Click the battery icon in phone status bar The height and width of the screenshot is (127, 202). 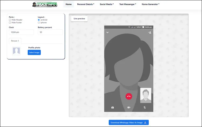(x=142, y=27)
